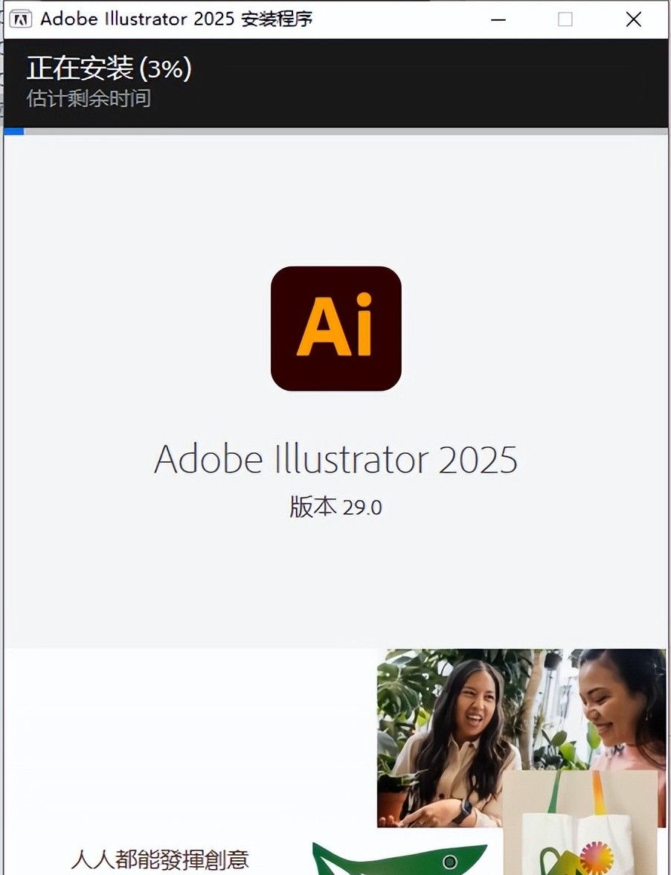The height and width of the screenshot is (875, 671).
Task: Click the tote bag artwork image
Action: pos(581,823)
